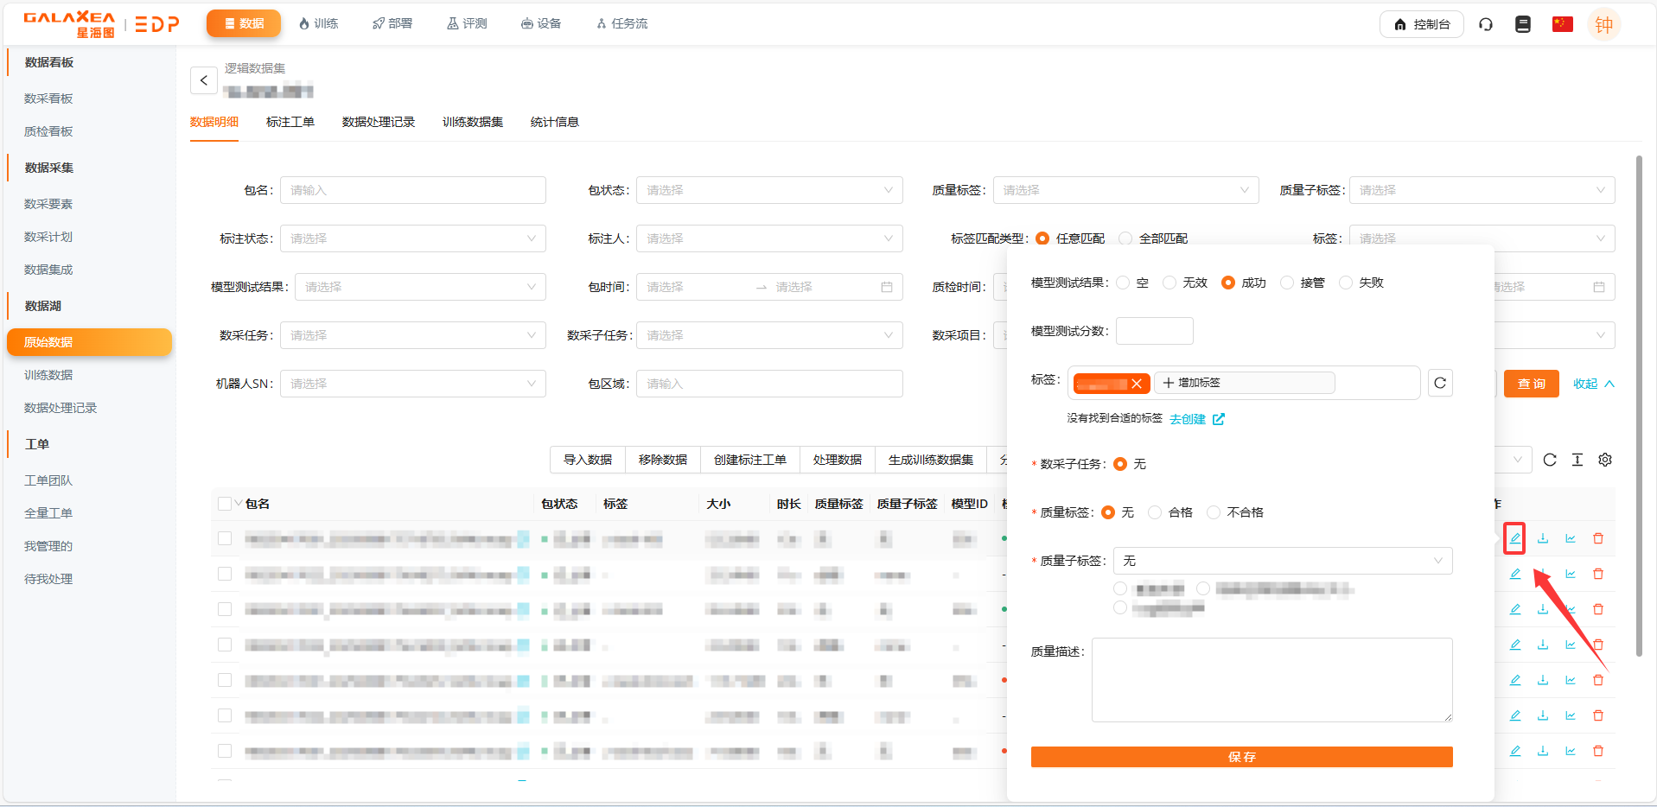Screen dimensions: 1657x807
Task: Click the red-boxed edit pencil icon
Action: (x=1514, y=538)
